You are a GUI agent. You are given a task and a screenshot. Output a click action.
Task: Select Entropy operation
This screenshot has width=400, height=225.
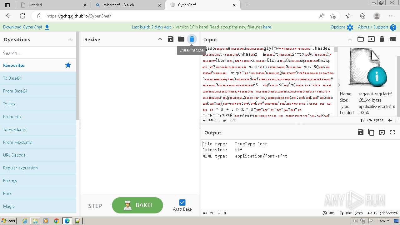click(x=38, y=181)
